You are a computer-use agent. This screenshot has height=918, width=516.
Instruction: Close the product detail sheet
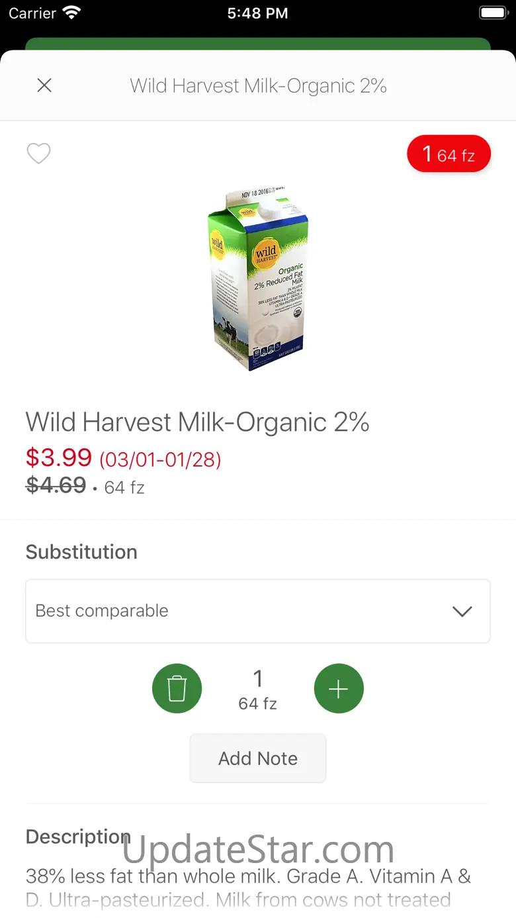(44, 85)
